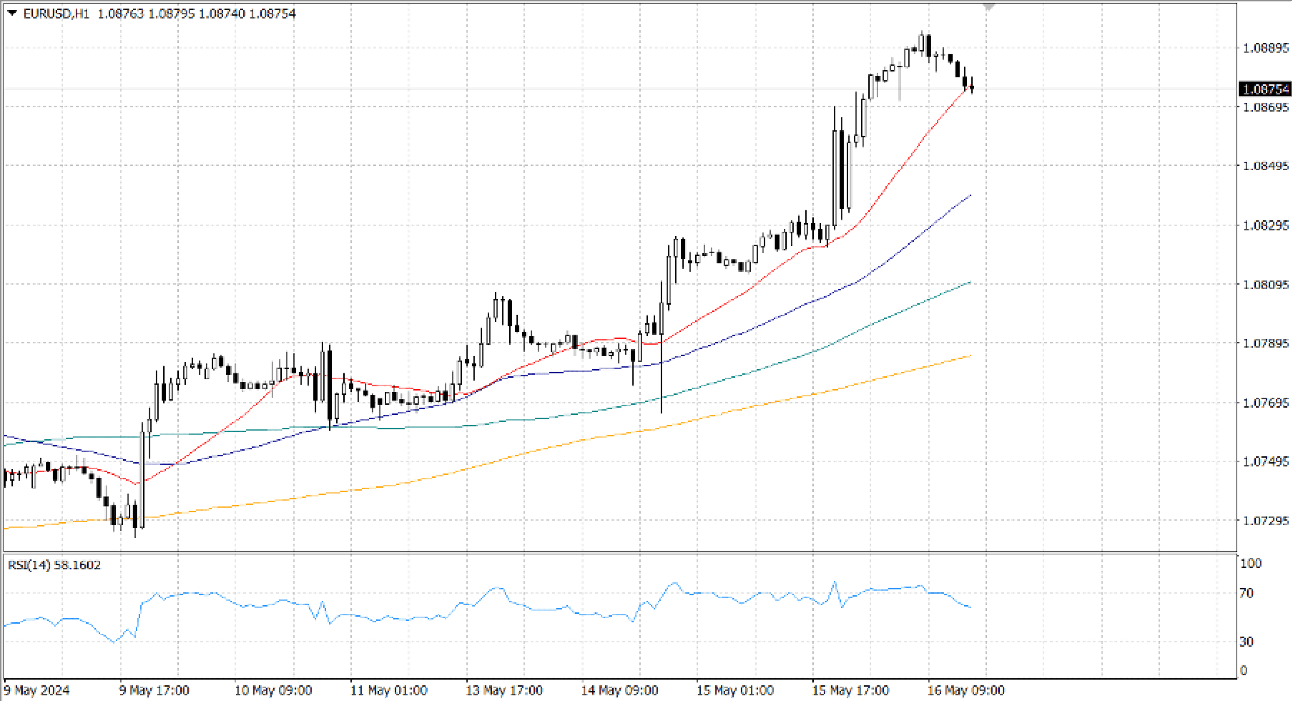Click the 1.08895 price axis label
The width and height of the screenshot is (1293, 701).
[x=1265, y=48]
